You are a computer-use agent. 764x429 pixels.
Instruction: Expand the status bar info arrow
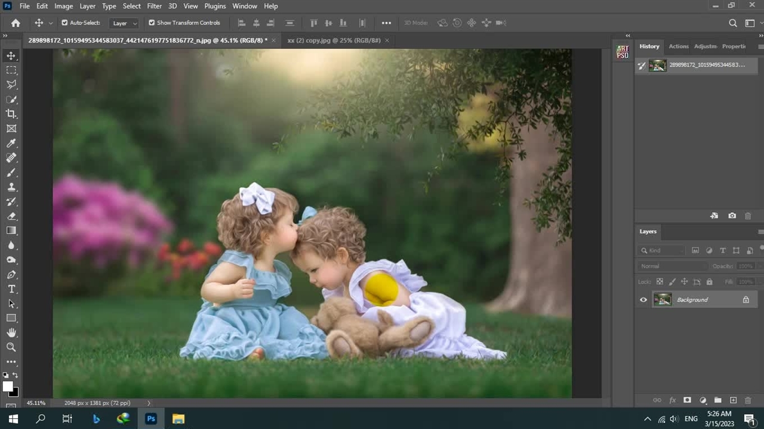tap(149, 403)
